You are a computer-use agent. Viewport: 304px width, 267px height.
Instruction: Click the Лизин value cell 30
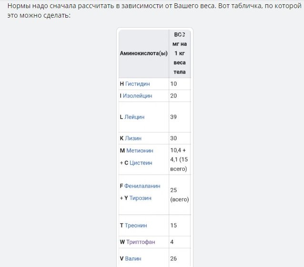[174, 138]
